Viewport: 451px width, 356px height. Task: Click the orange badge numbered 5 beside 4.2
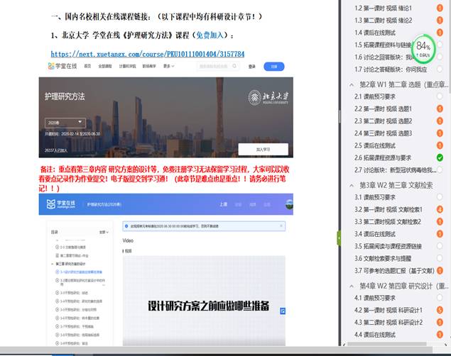coord(440,310)
